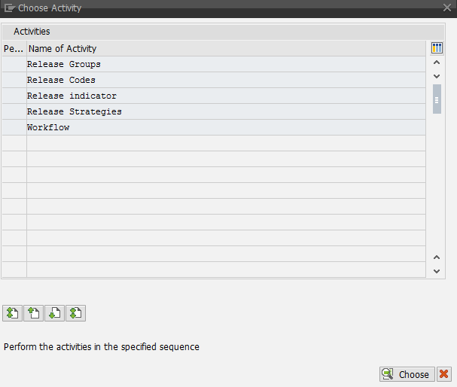Click the next page icon
457x387 pixels.
(x=54, y=313)
